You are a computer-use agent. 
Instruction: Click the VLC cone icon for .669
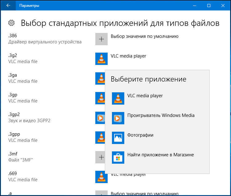pos(101,177)
